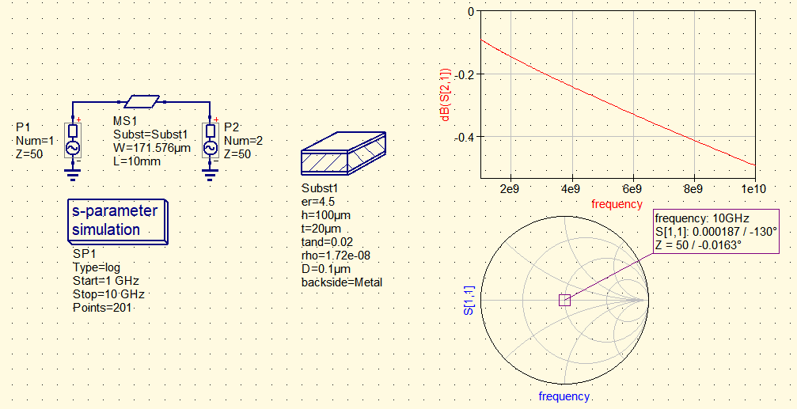This screenshot has width=797, height=409.
Task: Select the MS1 microstrip line symbol
Action: click(142, 101)
